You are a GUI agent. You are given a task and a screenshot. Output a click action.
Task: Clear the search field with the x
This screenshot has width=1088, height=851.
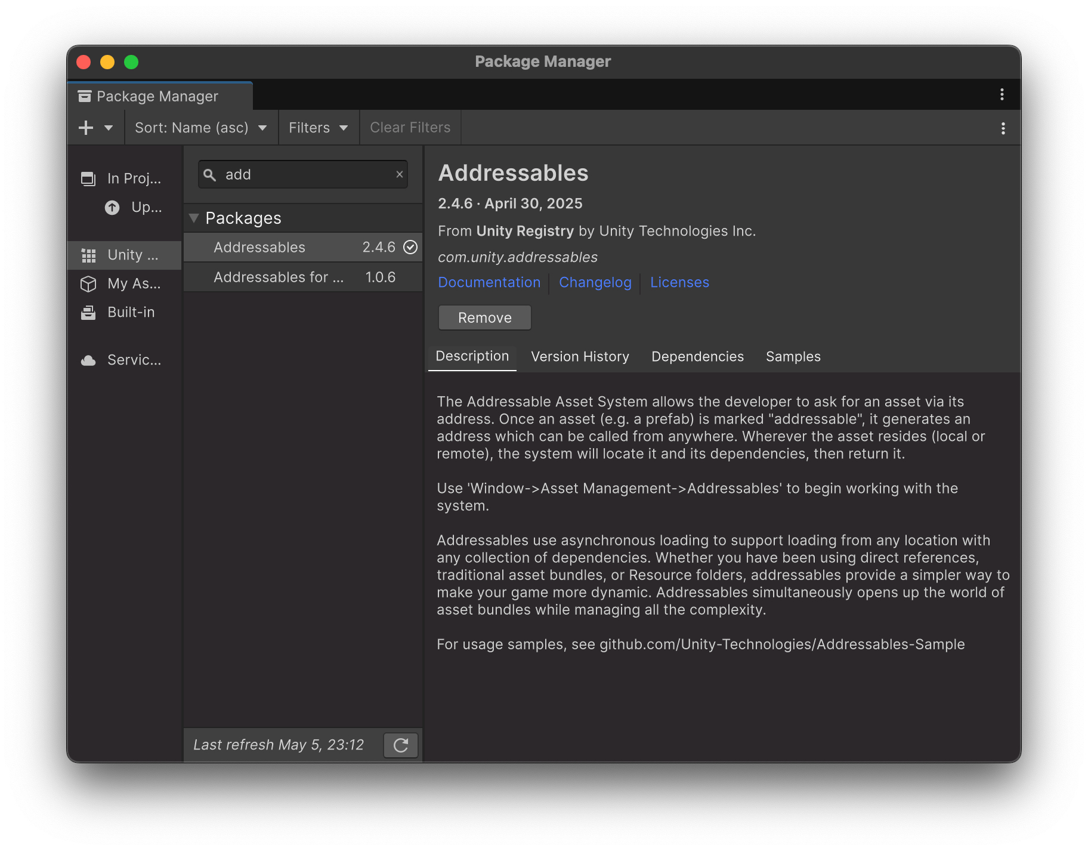tap(399, 174)
